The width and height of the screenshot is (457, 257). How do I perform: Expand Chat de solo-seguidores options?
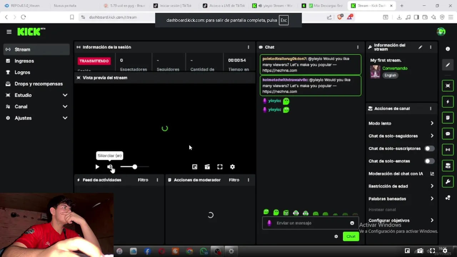[x=401, y=136]
